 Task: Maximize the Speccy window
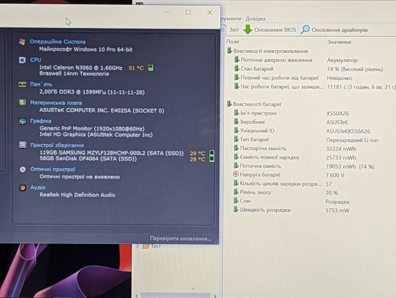(x=188, y=12)
